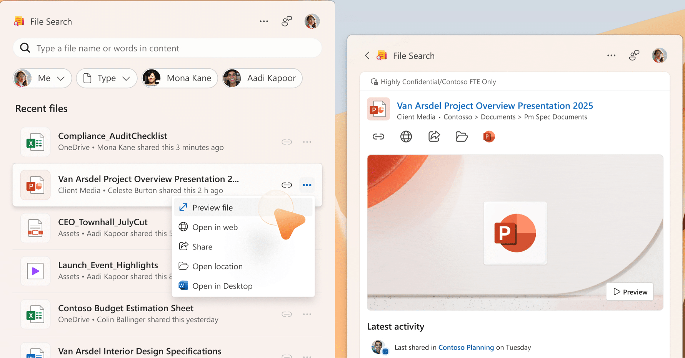Open more options for Compliance_AuditChecklist
685x358 pixels.
pos(307,142)
